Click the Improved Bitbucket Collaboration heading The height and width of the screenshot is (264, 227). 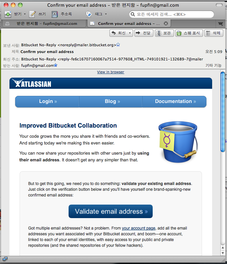coord(68,126)
